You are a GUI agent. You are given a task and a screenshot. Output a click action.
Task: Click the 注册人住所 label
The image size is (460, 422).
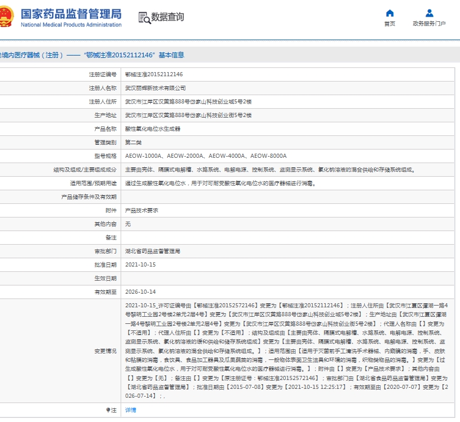tap(103, 102)
